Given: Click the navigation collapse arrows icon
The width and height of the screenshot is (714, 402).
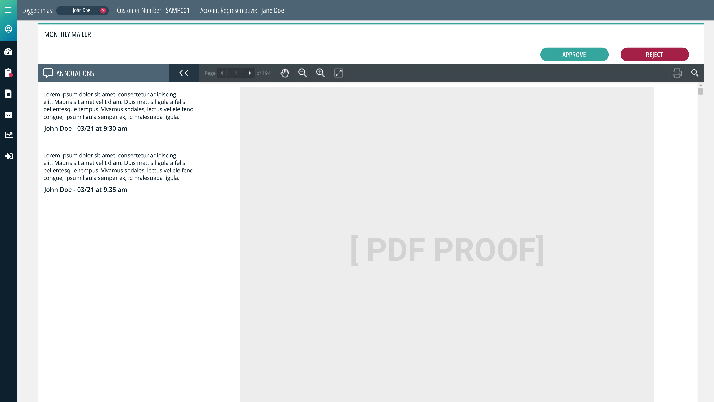Looking at the screenshot, I should click(183, 72).
